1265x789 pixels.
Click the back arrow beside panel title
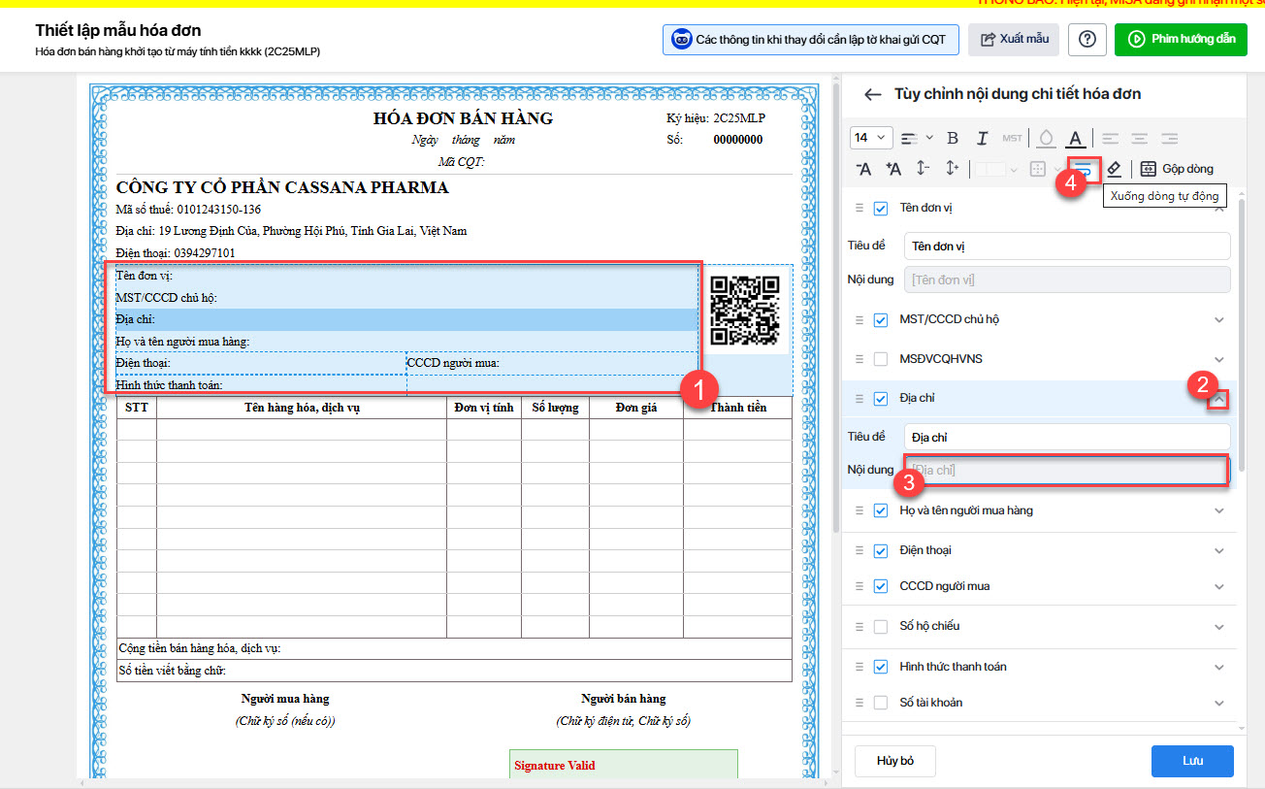873,94
